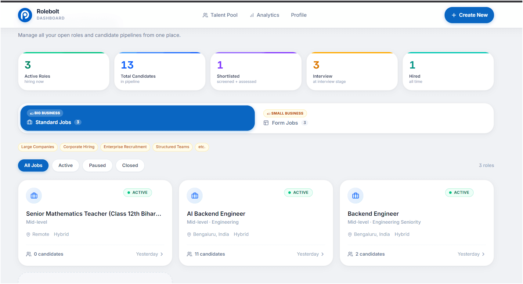Image resolution: width=523 pixels, height=284 pixels.
Task: Click ACTIVE badge on Backend Engineer card
Action: pyautogui.click(x=459, y=193)
